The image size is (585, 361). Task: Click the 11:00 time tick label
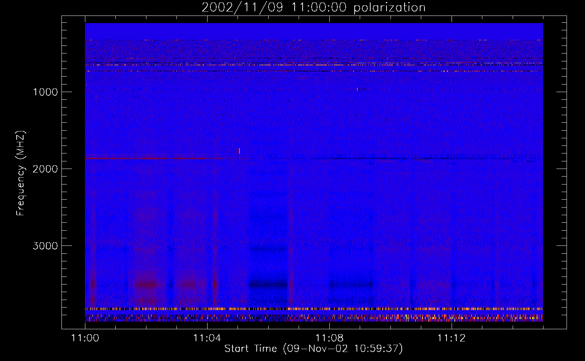click(x=85, y=338)
